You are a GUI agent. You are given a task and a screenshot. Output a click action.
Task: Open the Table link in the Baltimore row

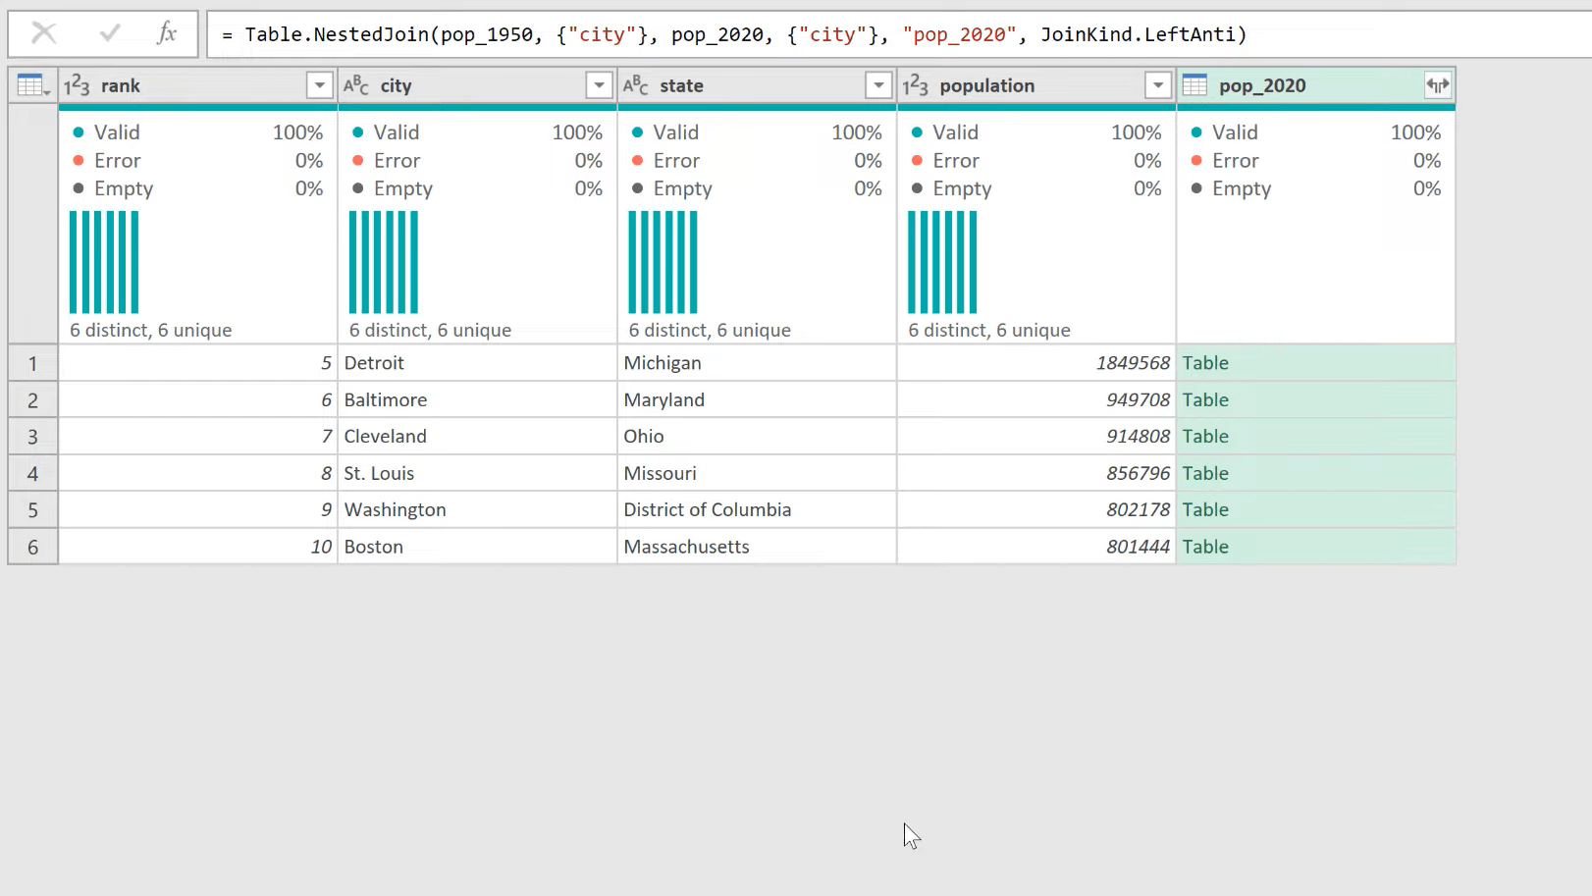[1205, 399]
